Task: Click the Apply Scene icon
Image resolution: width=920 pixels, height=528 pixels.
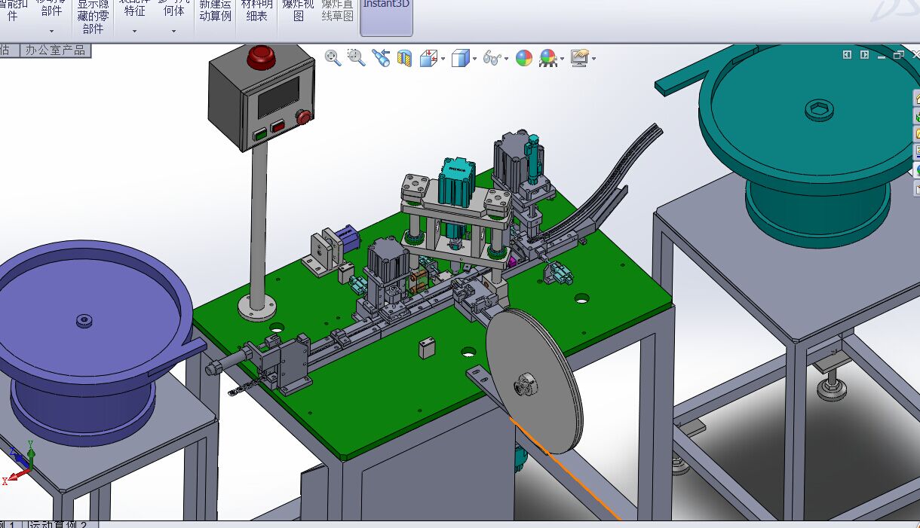Action: pos(547,58)
